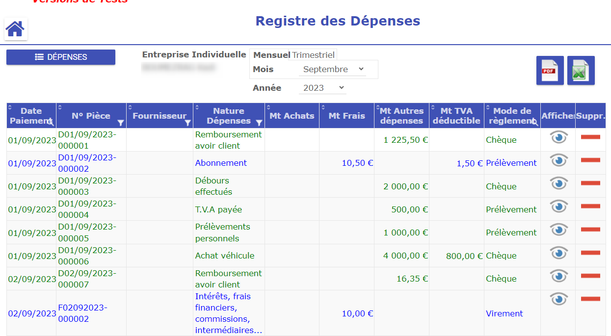This screenshot has width=611, height=336.
Task: Click search icon in Mode de règlement header
Action: point(535,122)
